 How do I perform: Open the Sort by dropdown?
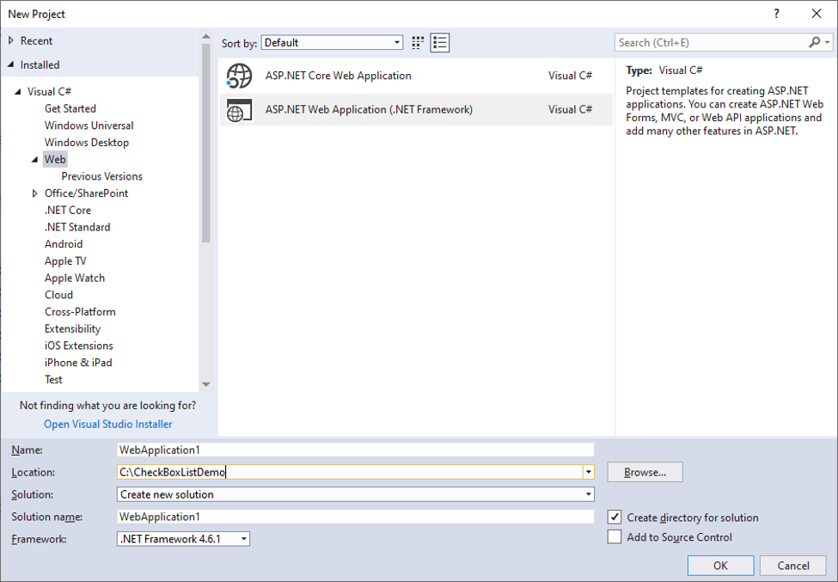tap(395, 41)
